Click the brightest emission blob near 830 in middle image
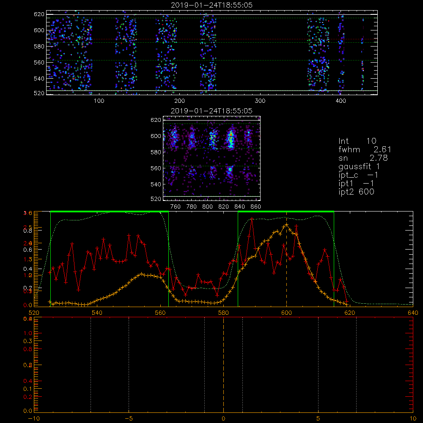 point(231,139)
